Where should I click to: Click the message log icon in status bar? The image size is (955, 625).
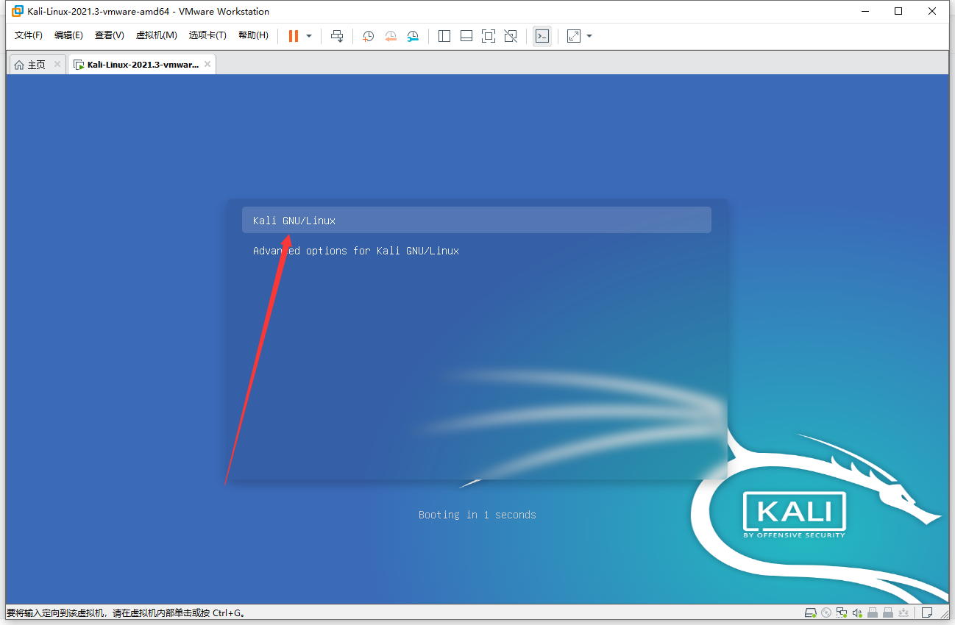pyautogui.click(x=927, y=612)
